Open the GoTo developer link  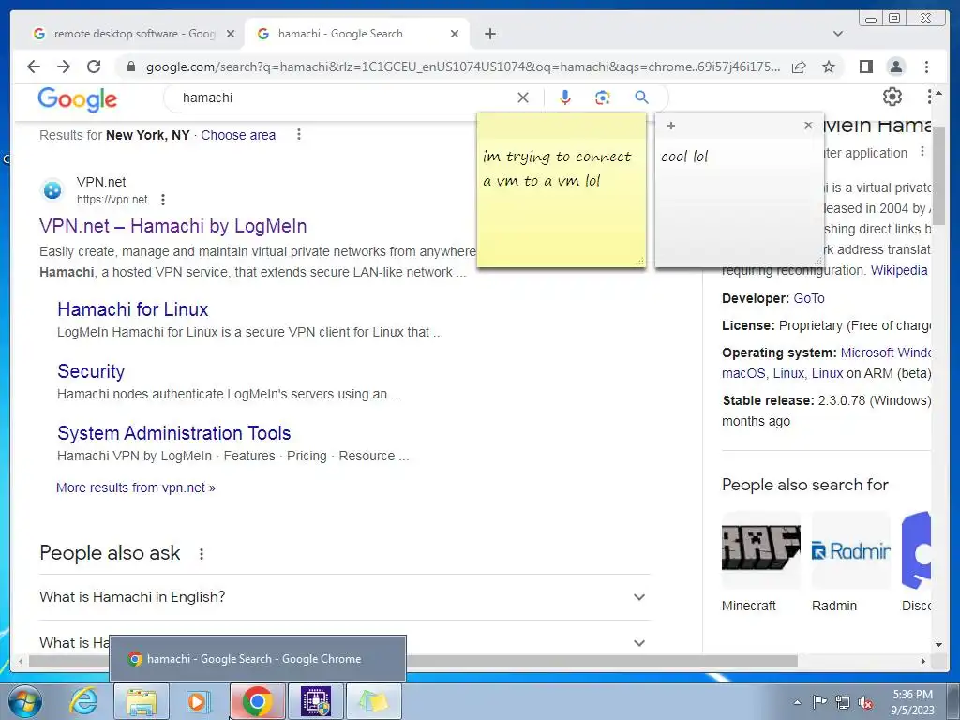pos(809,298)
